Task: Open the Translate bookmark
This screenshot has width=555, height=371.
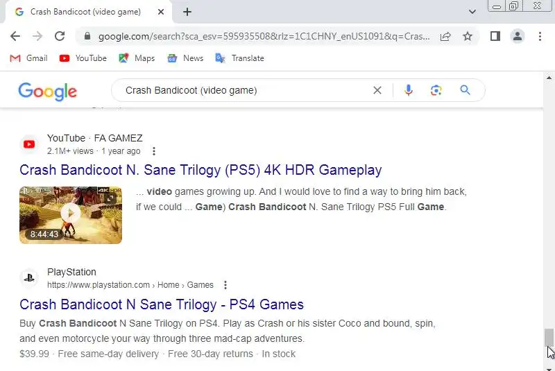Action: [239, 58]
